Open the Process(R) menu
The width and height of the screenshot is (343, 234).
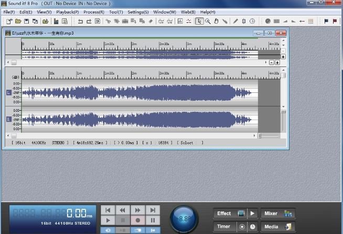coord(93,12)
